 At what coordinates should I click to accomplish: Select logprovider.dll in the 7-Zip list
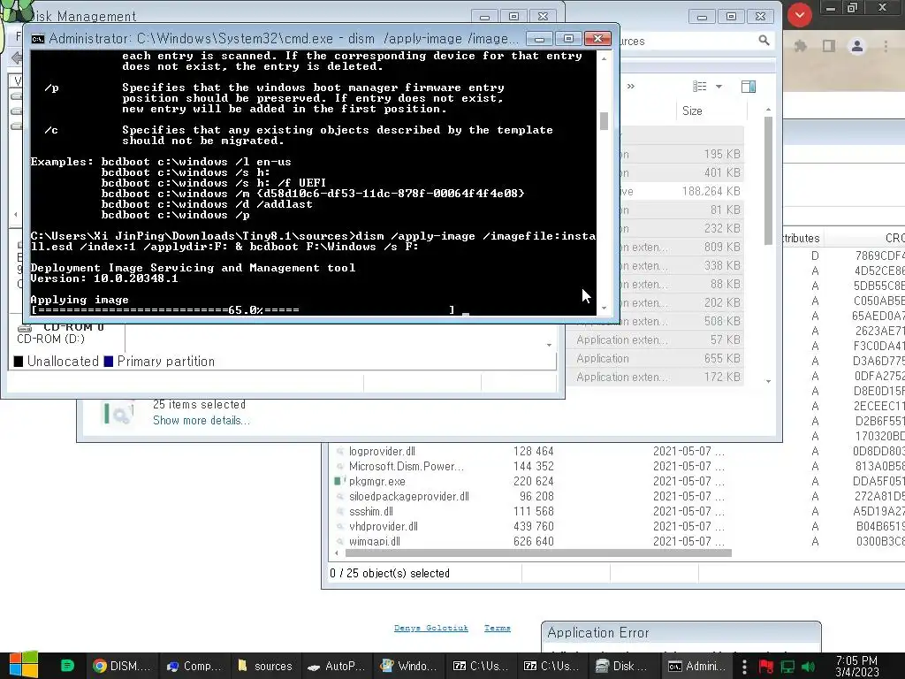382,451
